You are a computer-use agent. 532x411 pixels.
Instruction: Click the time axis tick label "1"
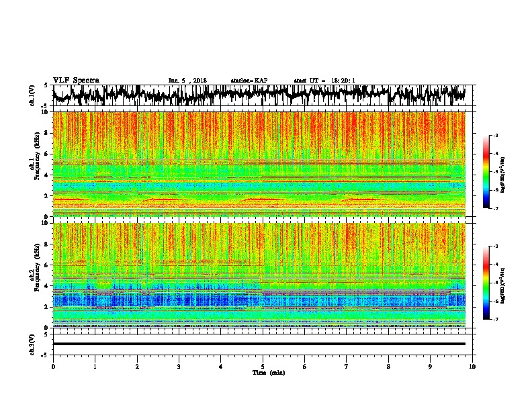click(x=95, y=367)
